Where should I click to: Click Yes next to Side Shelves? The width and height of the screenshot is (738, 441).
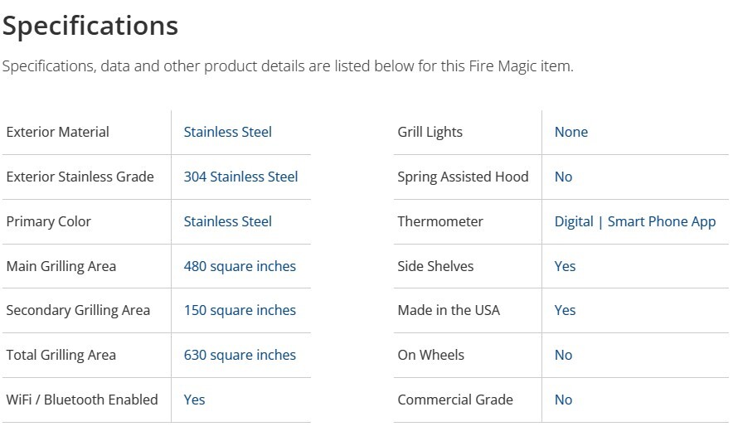565,266
